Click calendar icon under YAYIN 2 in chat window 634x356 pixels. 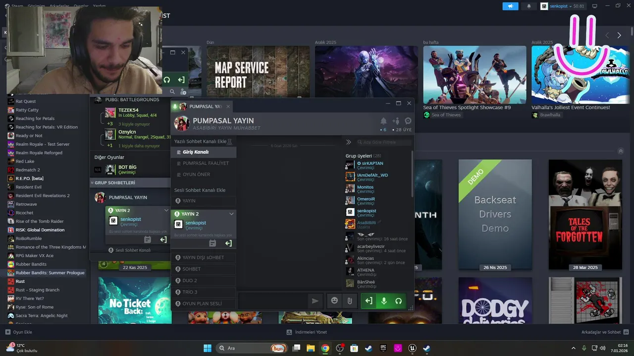point(212,243)
